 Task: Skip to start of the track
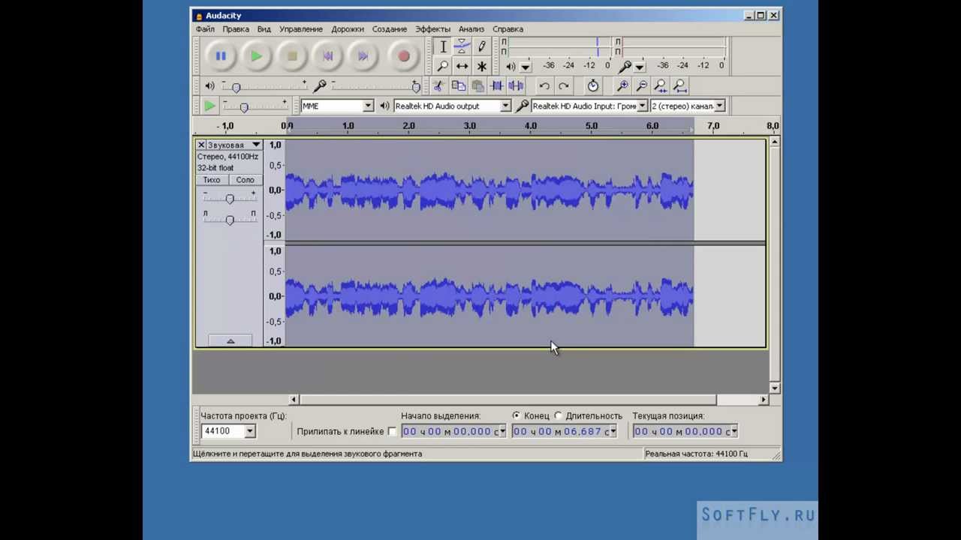click(x=327, y=56)
